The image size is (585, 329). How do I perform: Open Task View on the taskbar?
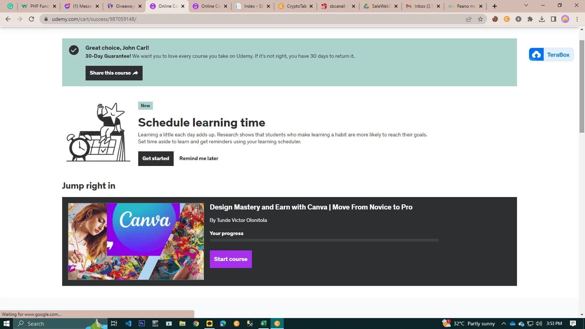click(x=114, y=324)
